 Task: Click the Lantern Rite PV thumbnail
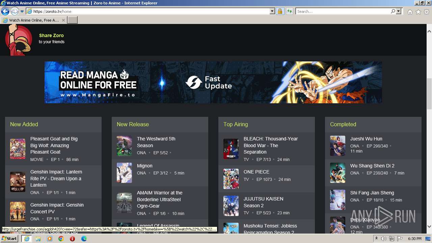click(x=18, y=182)
